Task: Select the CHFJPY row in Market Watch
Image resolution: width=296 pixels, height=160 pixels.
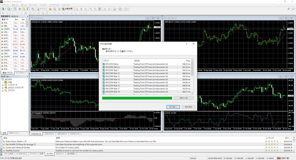Action: pos(13,57)
